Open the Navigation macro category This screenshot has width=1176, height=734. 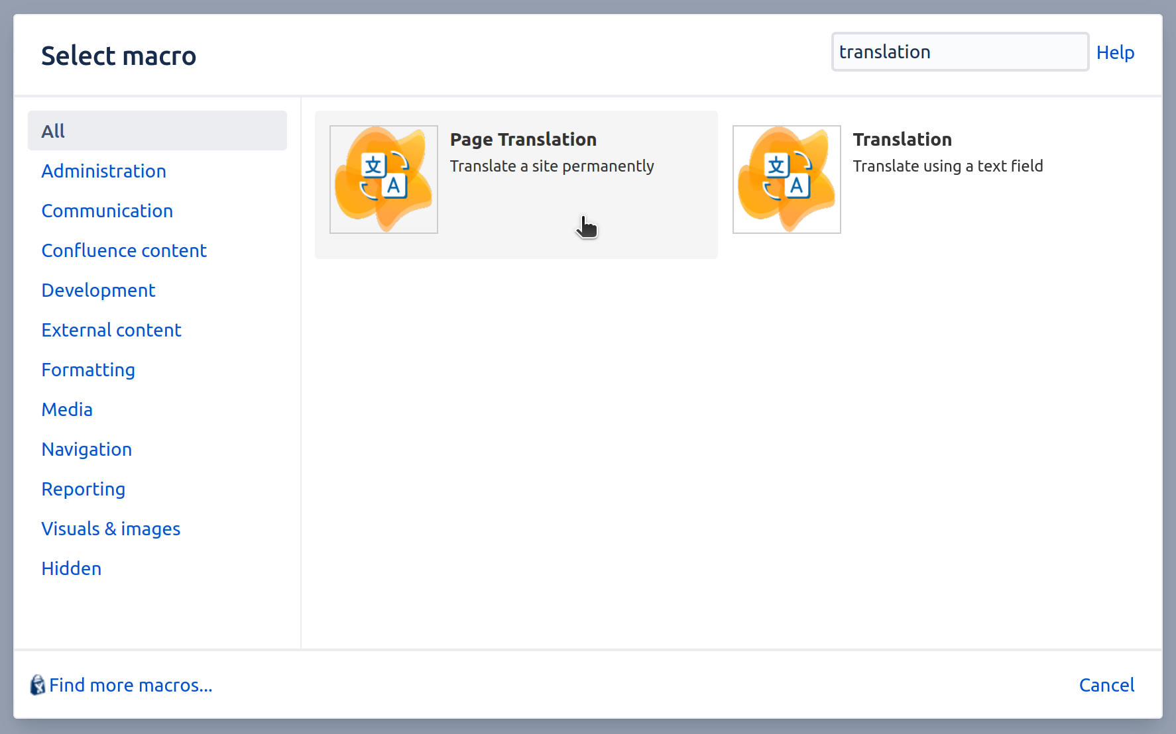[x=87, y=449]
